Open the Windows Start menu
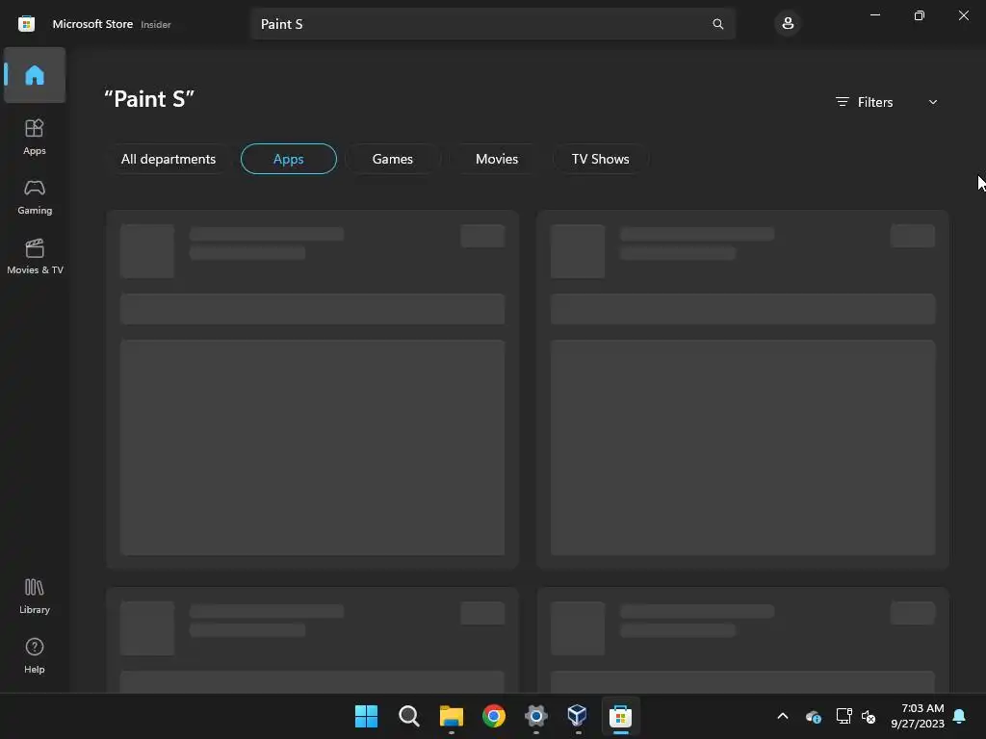Screen dimensions: 986x739 366,716
